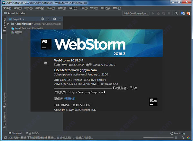Click the 扫描文件索引 status text
Viewport: 193px width, 141px height.
pyautogui.click(x=84, y=138)
